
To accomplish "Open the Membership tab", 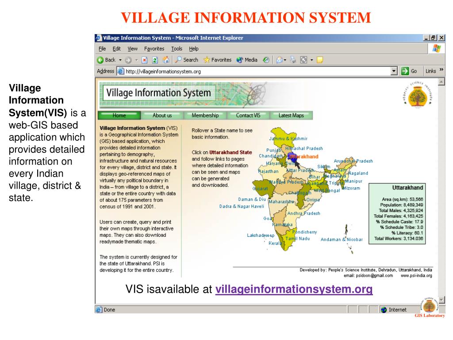I will pyautogui.click(x=205, y=116).
